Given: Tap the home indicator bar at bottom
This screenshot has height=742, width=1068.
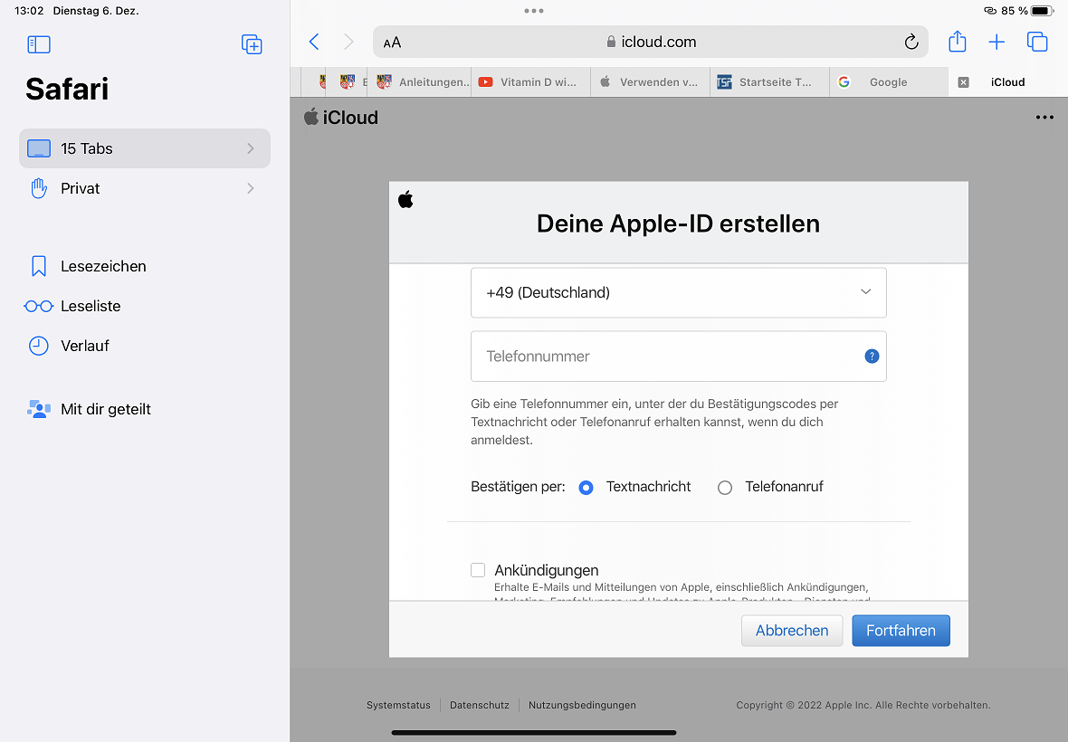Looking at the screenshot, I should click(x=534, y=732).
